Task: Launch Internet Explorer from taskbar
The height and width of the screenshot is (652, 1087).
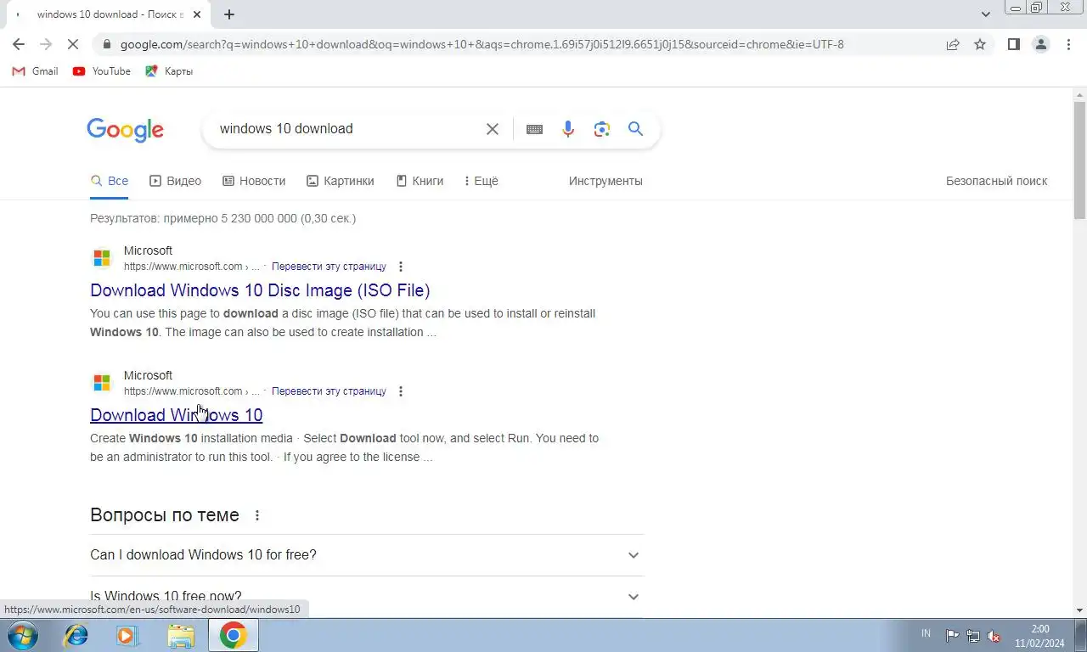Action: pyautogui.click(x=76, y=635)
